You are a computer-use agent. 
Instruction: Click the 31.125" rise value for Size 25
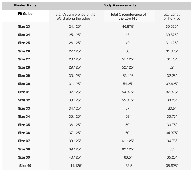coord(172,43)
